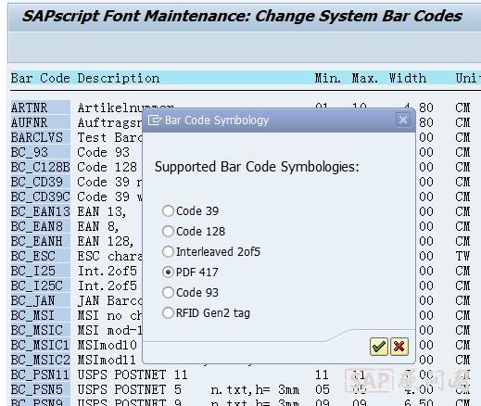Image resolution: width=481 pixels, height=406 pixels.
Task: Select the BC_PSN11 bar code
Action: point(41,374)
